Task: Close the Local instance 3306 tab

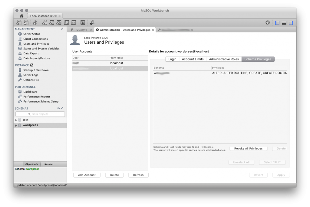Action: click(x=60, y=16)
